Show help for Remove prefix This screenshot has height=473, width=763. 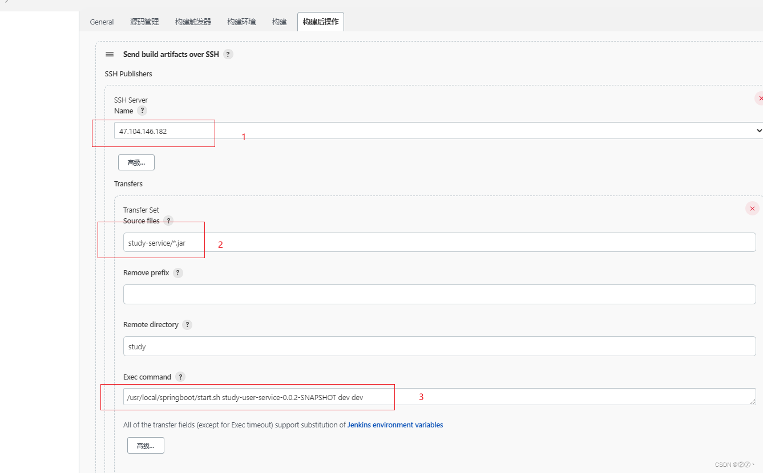coord(178,272)
